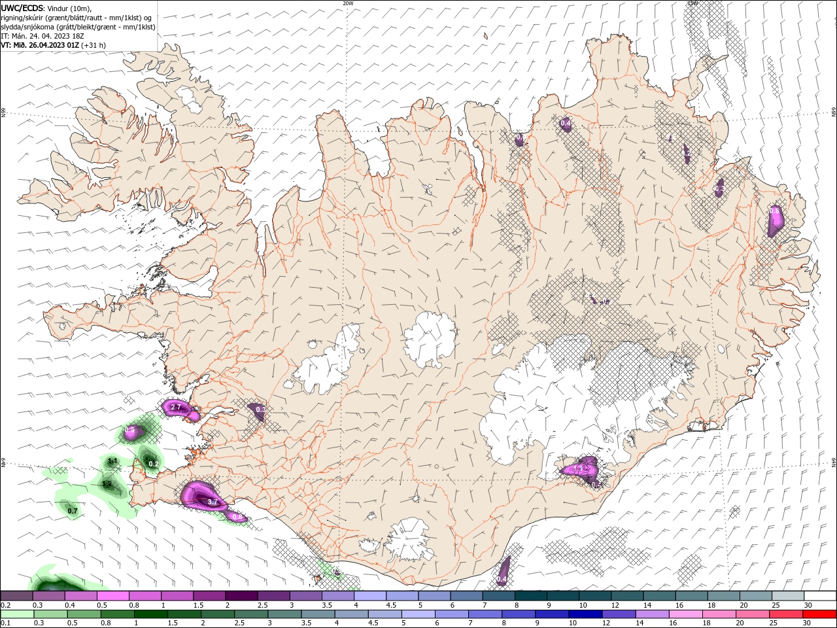837x628 pixels.
Task: Click the 0.4 label in top legend row
Action: click(x=70, y=605)
